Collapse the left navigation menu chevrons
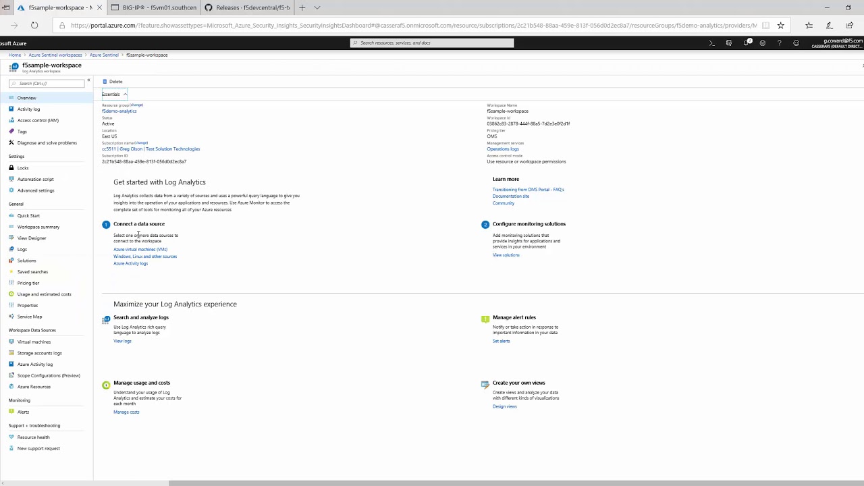This screenshot has width=864, height=486. click(x=88, y=80)
